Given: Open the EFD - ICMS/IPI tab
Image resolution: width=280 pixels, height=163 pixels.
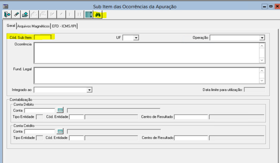Looking at the screenshot, I should (x=64, y=26).
